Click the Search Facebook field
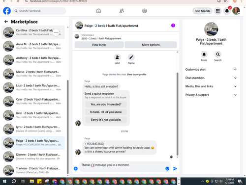246x185 pixels. 39,11
